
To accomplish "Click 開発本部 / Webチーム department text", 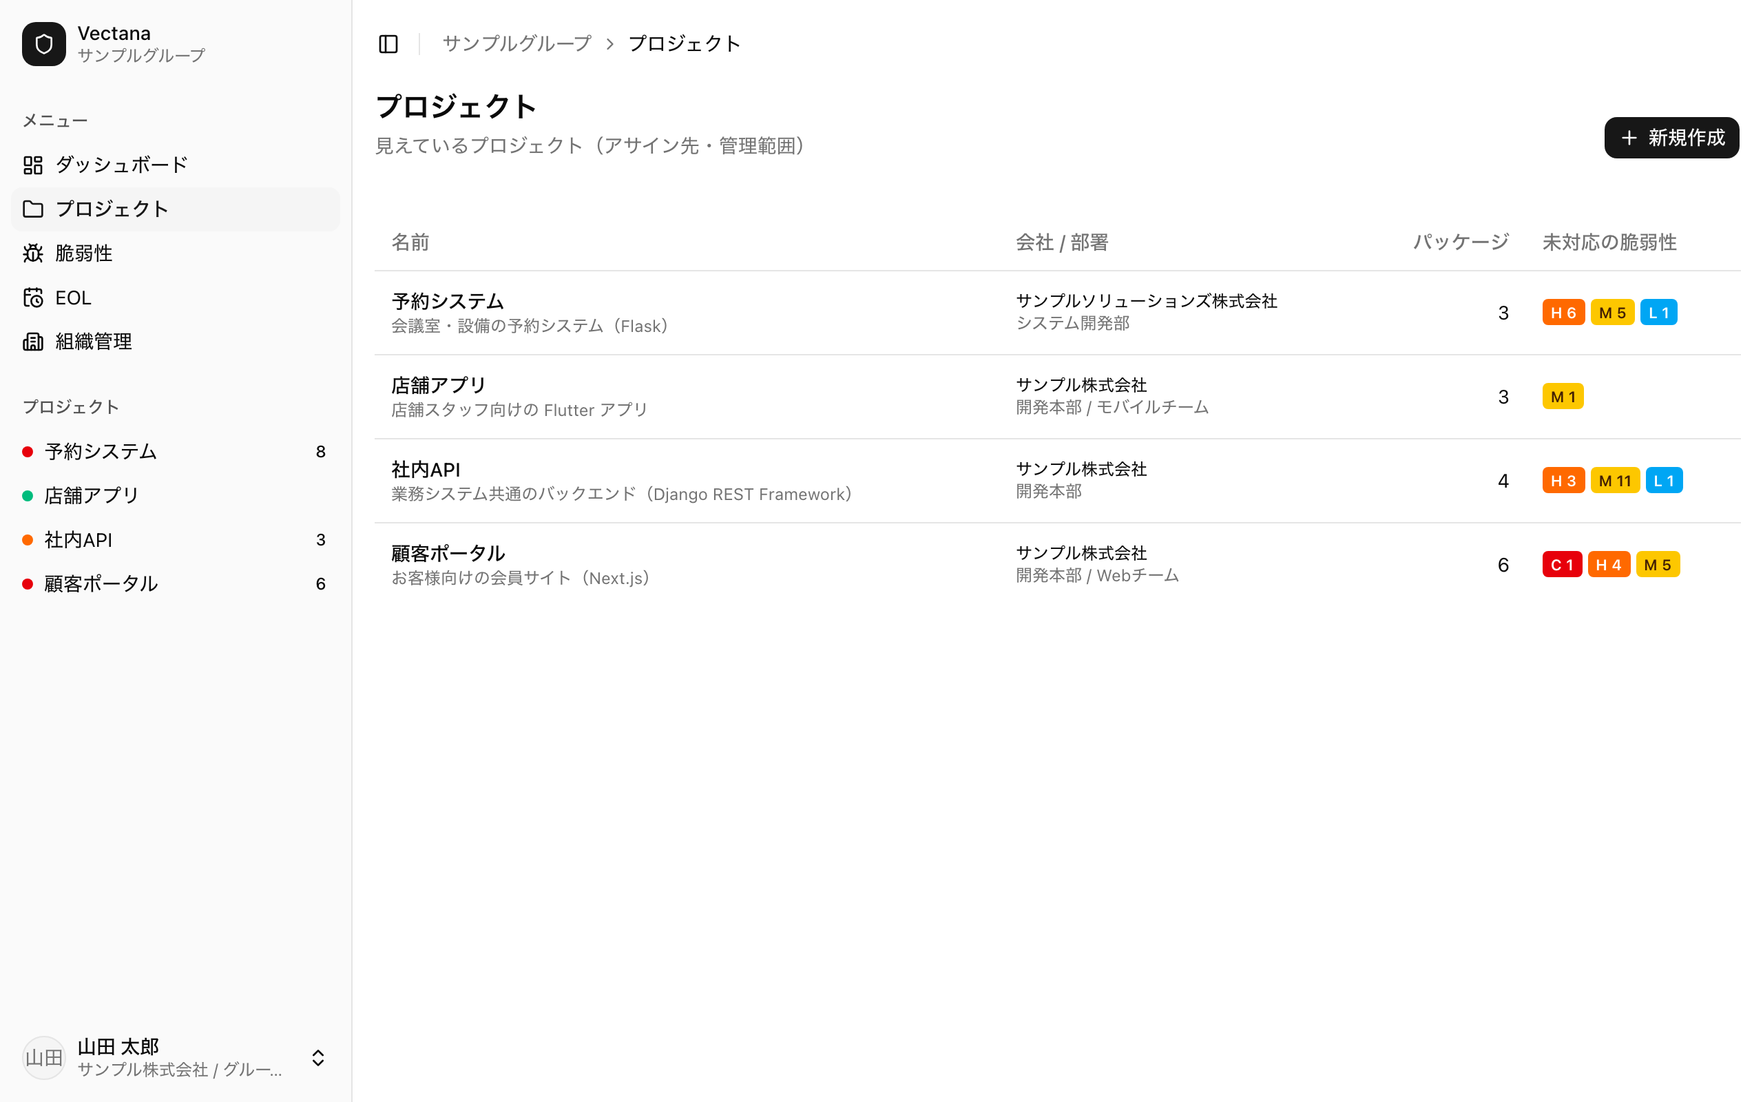I will pyautogui.click(x=1097, y=576).
